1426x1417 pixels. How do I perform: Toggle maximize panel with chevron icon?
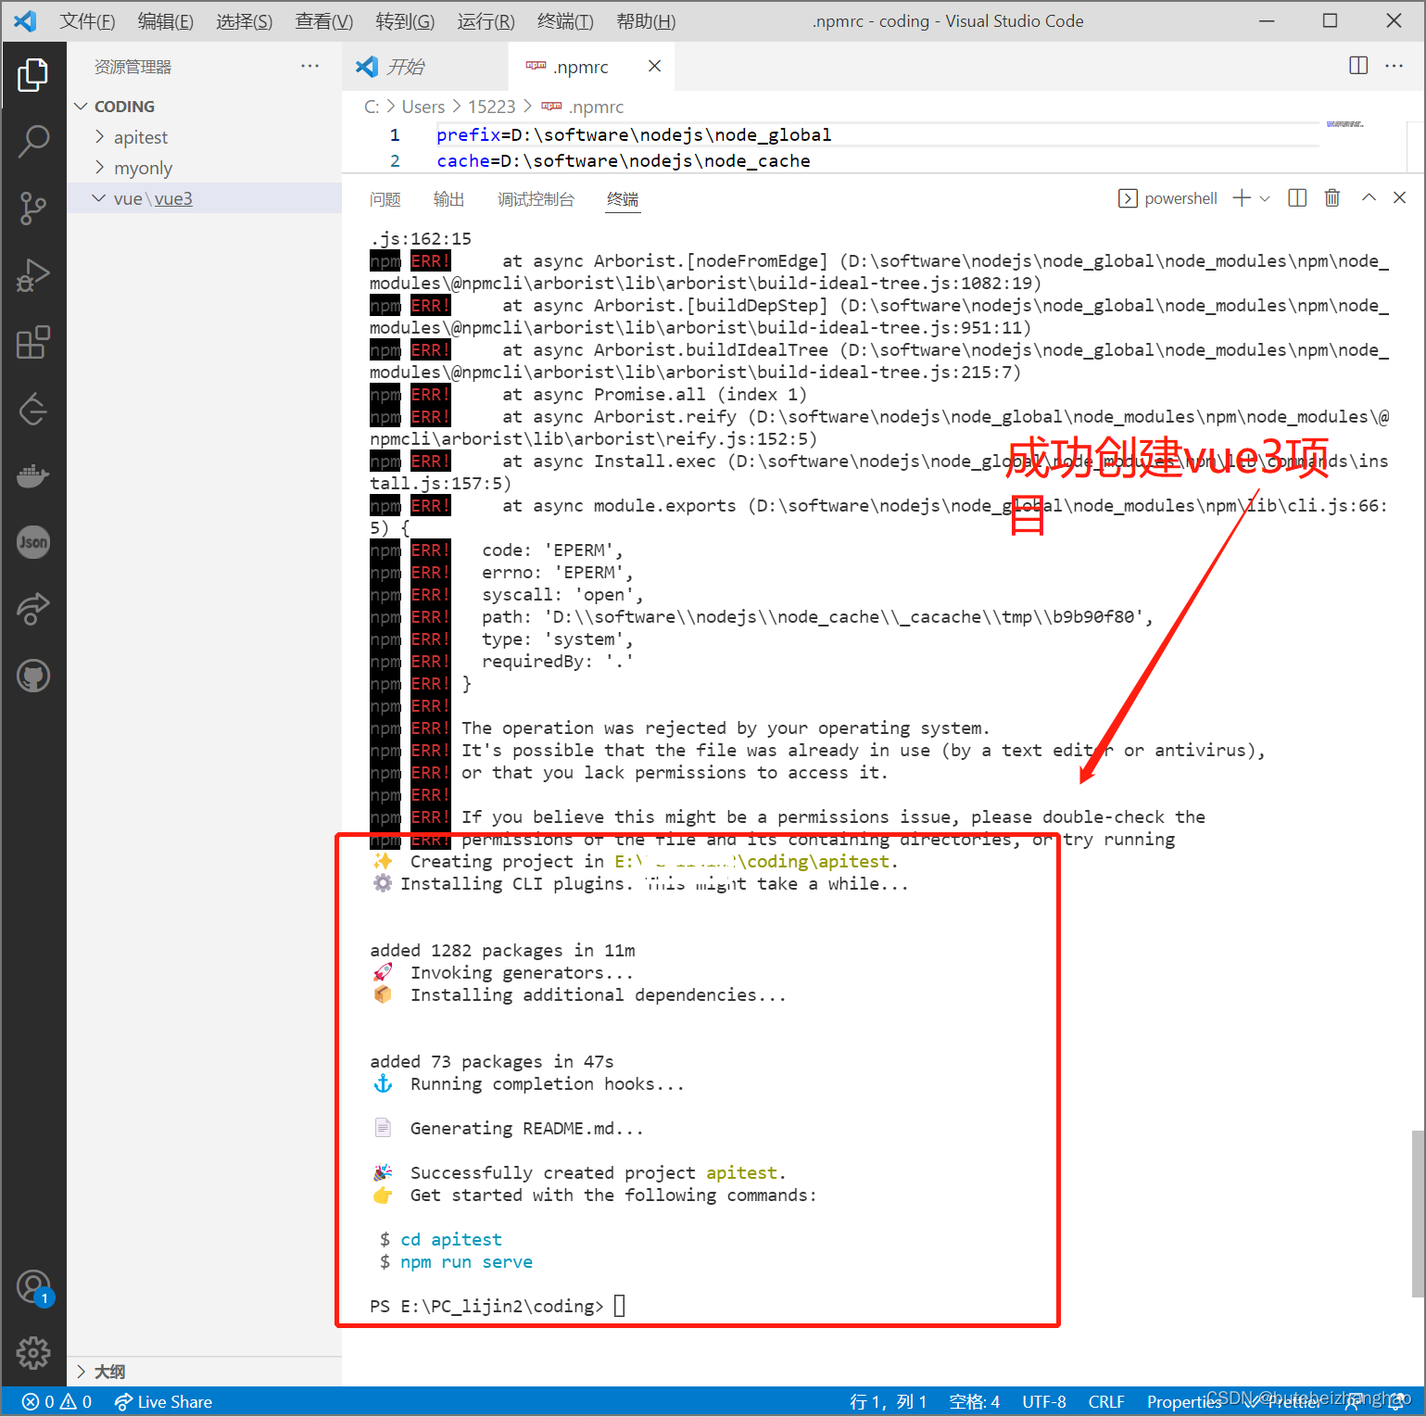click(x=1369, y=197)
